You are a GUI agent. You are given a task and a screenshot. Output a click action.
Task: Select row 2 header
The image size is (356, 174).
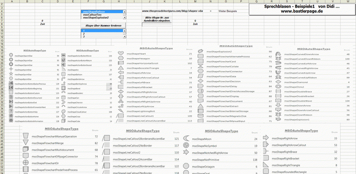coord(2,4)
